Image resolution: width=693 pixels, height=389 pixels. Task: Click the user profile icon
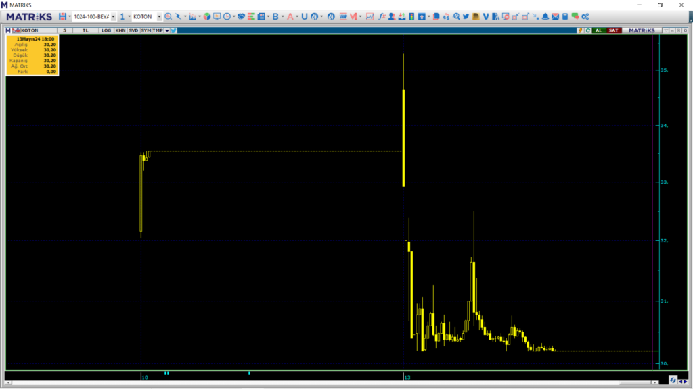tap(392, 16)
